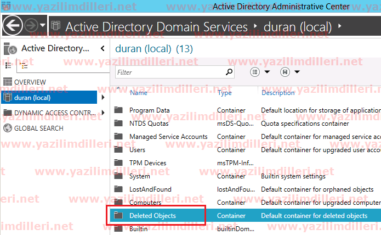This screenshot has height=235, width=381.
Task: Open GLOBAL SEARCH in the navigation pane
Action: (x=38, y=128)
